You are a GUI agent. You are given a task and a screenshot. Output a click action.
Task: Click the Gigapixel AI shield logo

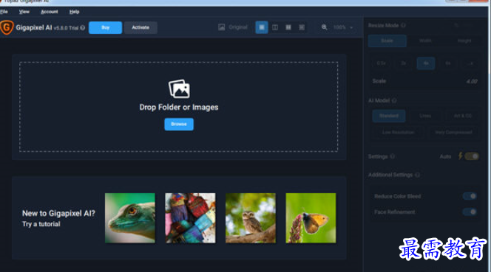[7, 27]
